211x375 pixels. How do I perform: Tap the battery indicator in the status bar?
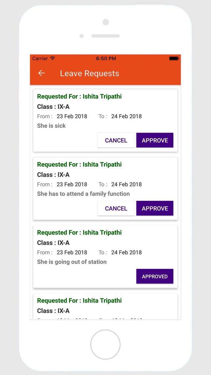point(173,58)
